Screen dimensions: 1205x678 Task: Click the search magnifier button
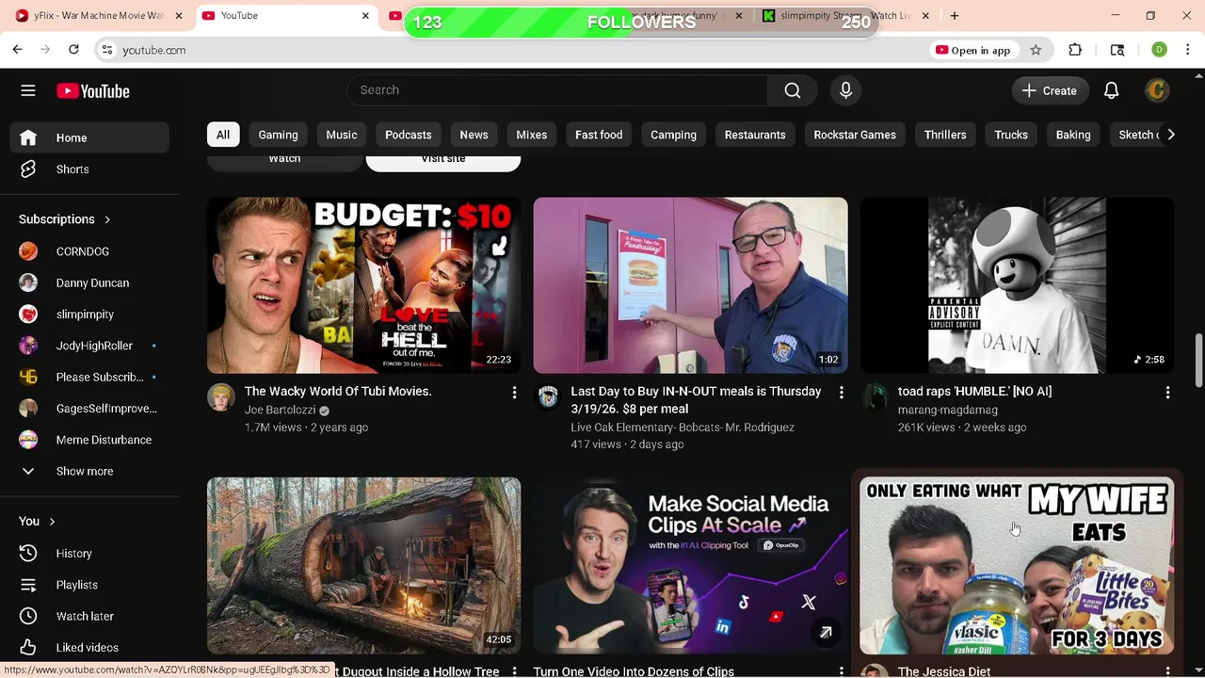[793, 90]
